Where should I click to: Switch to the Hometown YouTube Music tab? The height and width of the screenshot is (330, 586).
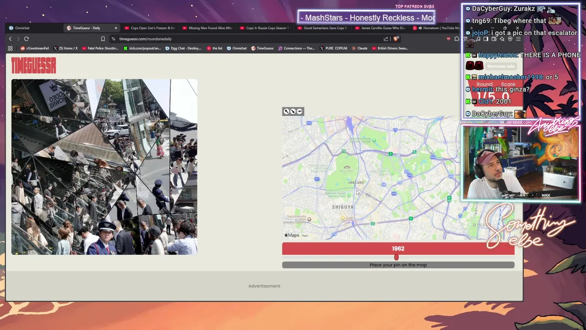point(436,28)
